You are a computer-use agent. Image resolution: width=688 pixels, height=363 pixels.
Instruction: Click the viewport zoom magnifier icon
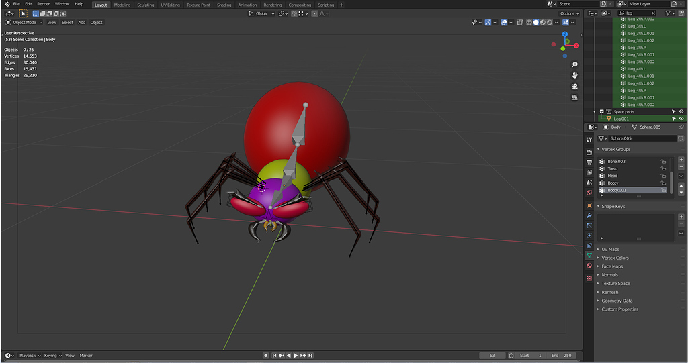574,65
